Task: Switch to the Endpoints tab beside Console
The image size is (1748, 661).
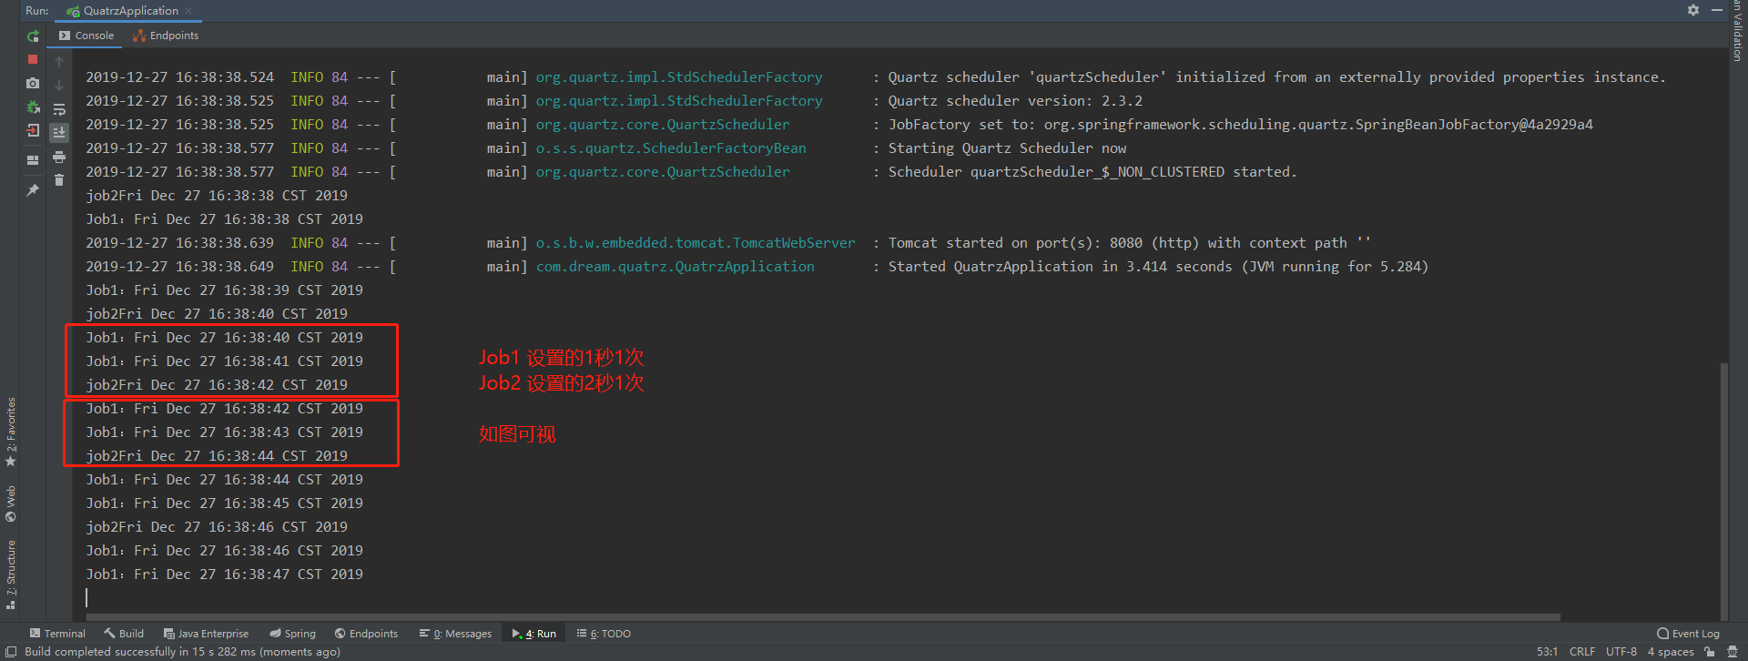Action: [x=166, y=36]
